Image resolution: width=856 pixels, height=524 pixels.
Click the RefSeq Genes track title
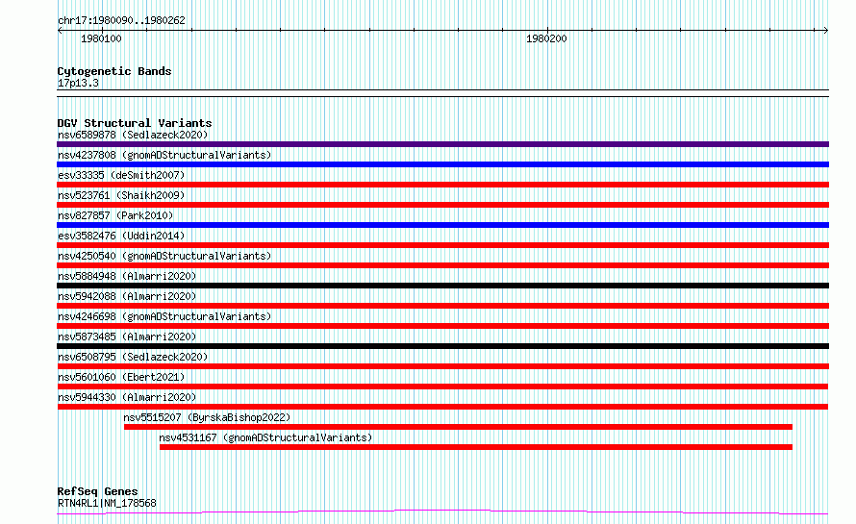click(97, 491)
